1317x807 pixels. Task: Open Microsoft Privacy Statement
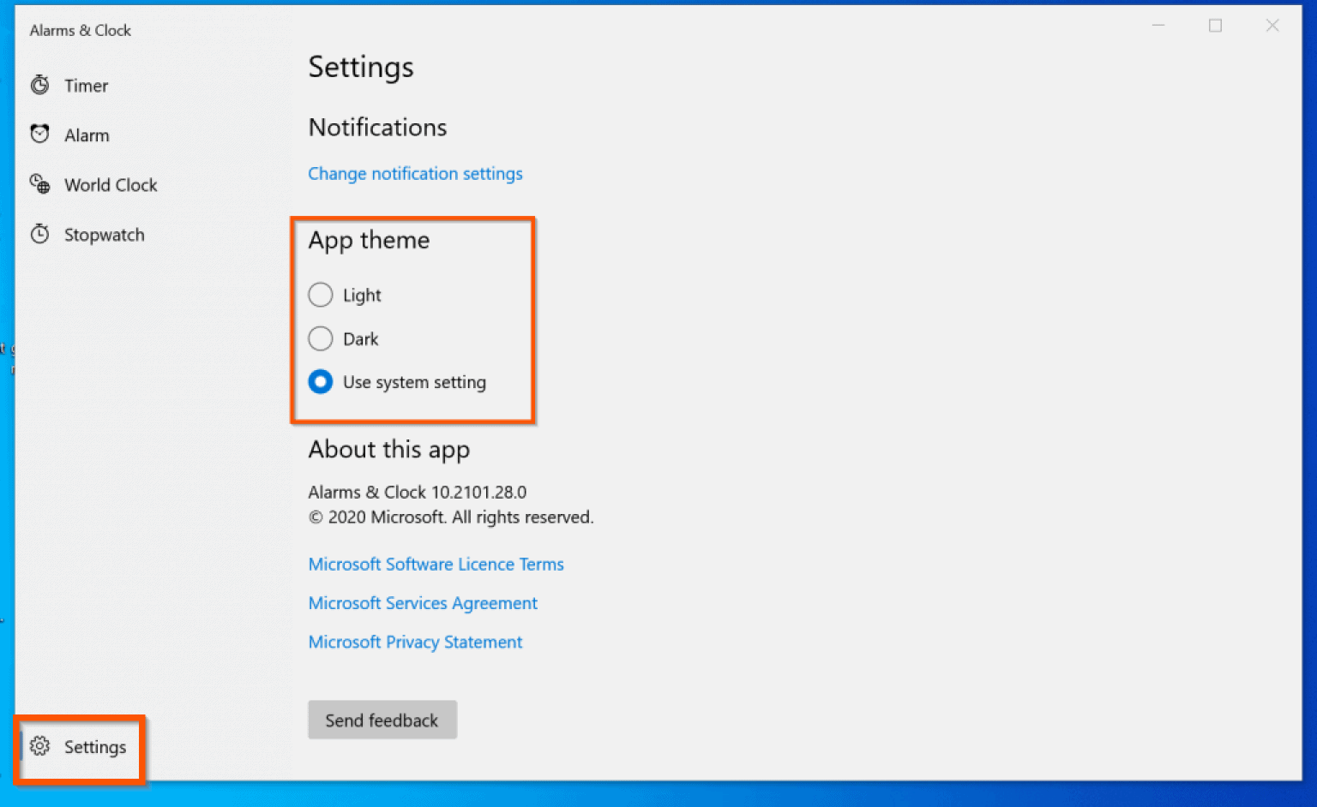[415, 642]
